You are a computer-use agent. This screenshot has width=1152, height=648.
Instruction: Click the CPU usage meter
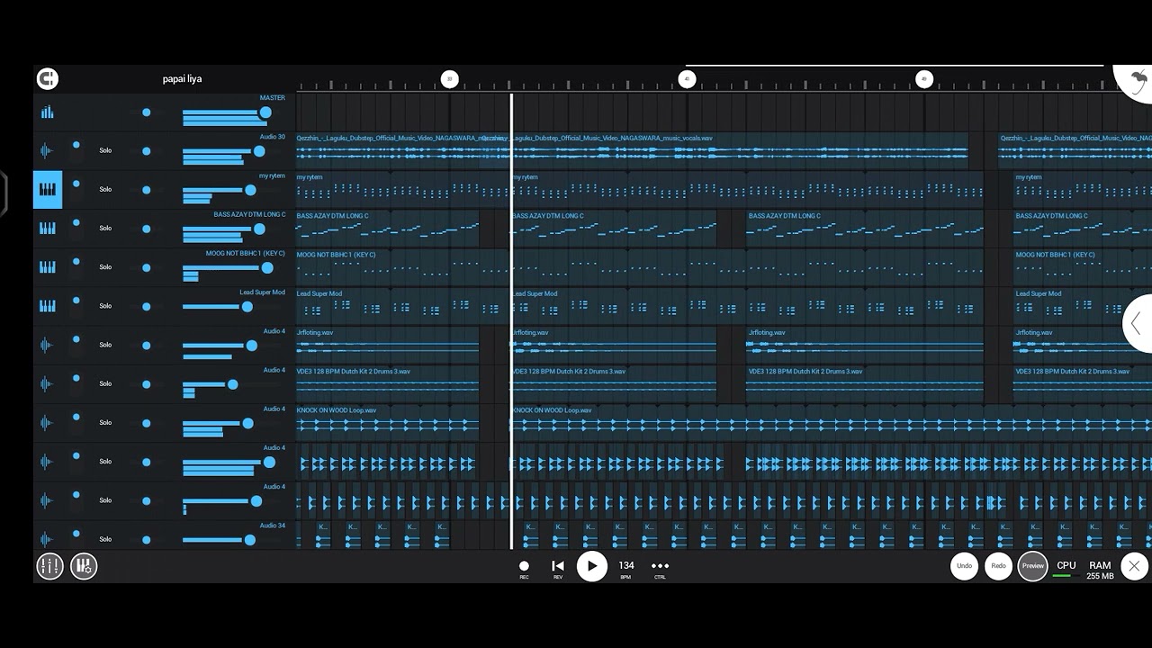1066,569
